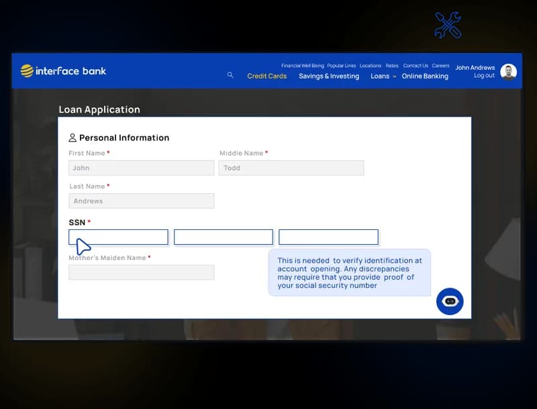Click the Log out link
This screenshot has height=409, width=537.
[x=484, y=76]
